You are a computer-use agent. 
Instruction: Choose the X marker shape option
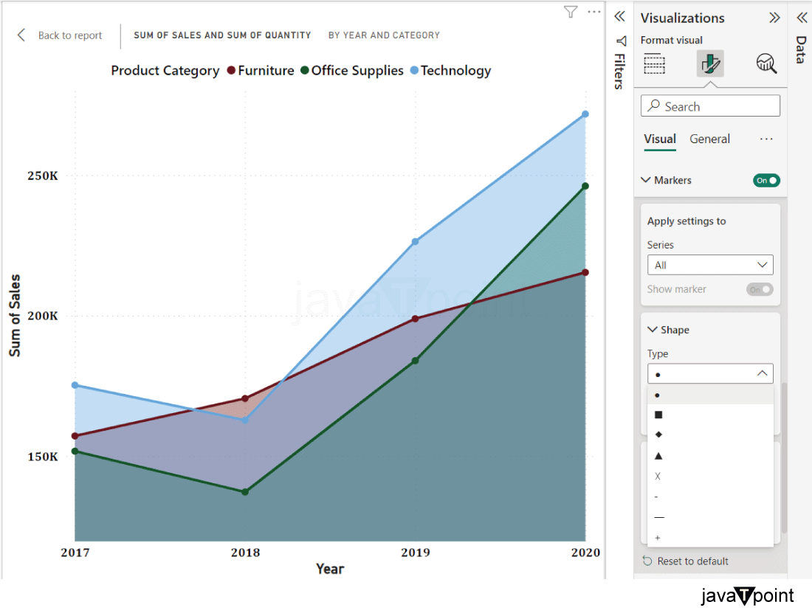(710, 477)
